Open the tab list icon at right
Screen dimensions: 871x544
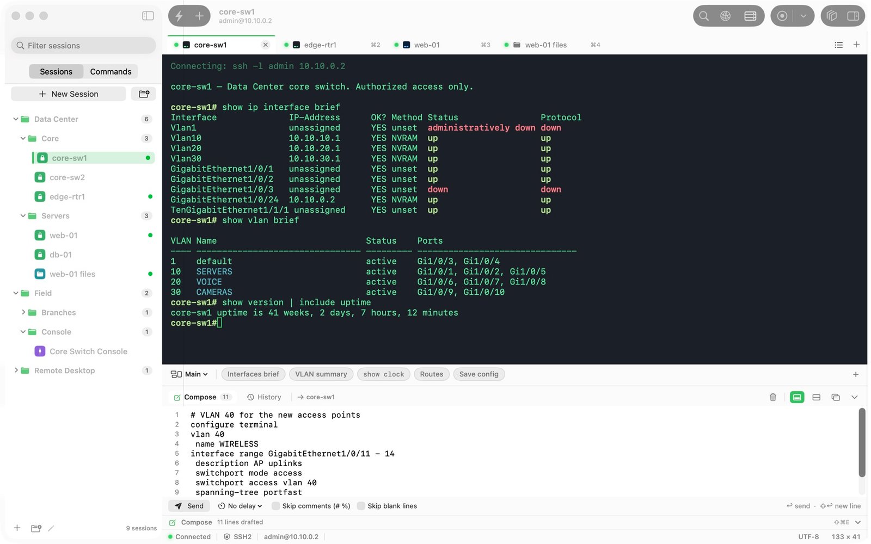point(838,45)
